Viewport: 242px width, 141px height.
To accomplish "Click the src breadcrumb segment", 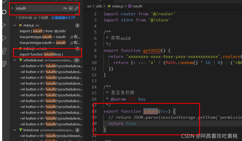I will (x=89, y=6).
